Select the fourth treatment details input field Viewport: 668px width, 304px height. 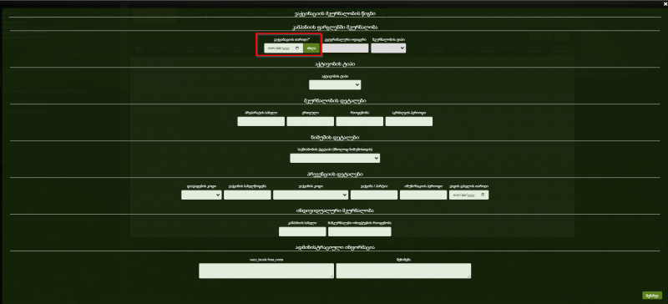(409, 121)
